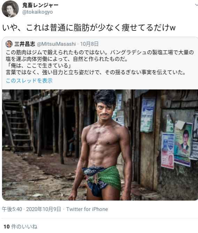The image size is (198, 233).
Task: Open the photo of the shirtless man
Action: point(100,145)
